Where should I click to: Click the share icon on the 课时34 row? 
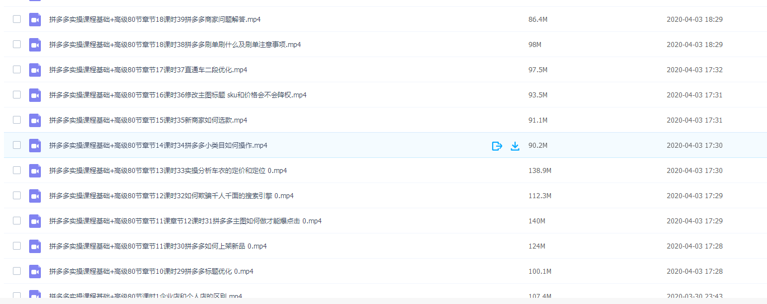coord(497,146)
